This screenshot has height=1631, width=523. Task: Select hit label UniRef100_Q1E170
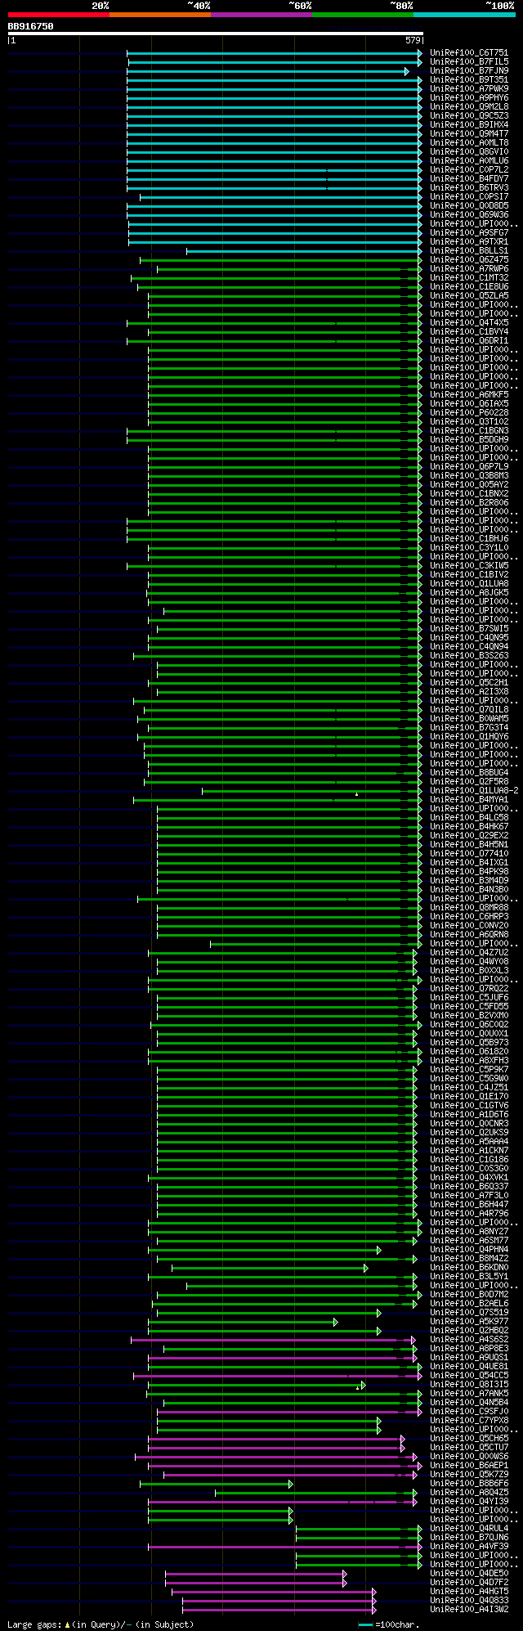(x=469, y=1097)
